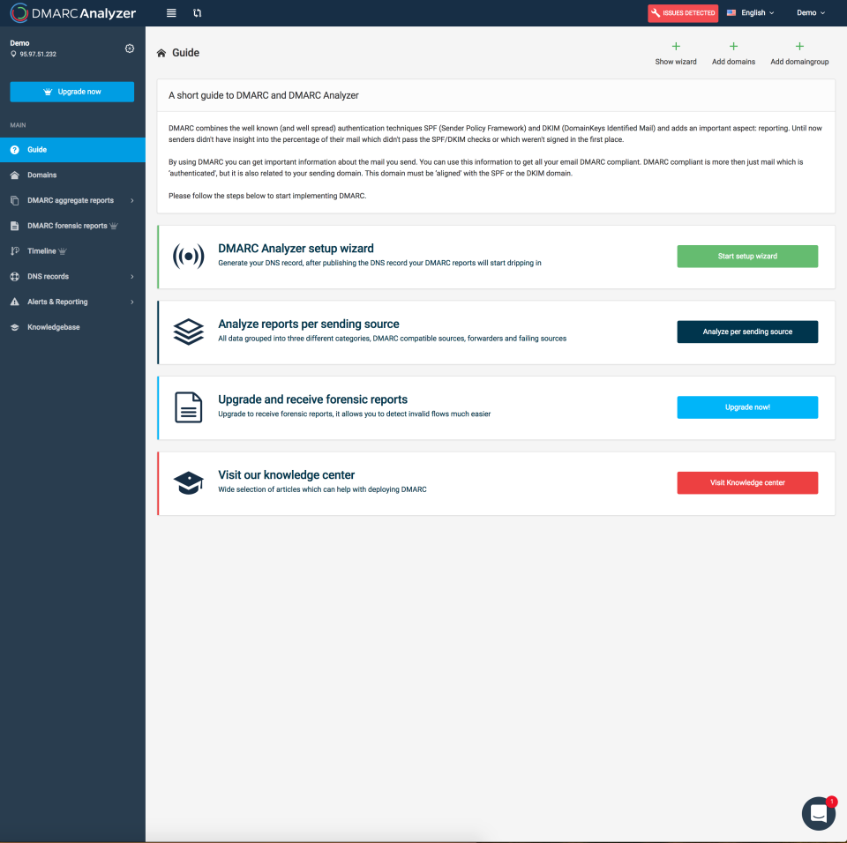Click the Add domaingroup link
The height and width of the screenshot is (843, 847).
tap(799, 62)
